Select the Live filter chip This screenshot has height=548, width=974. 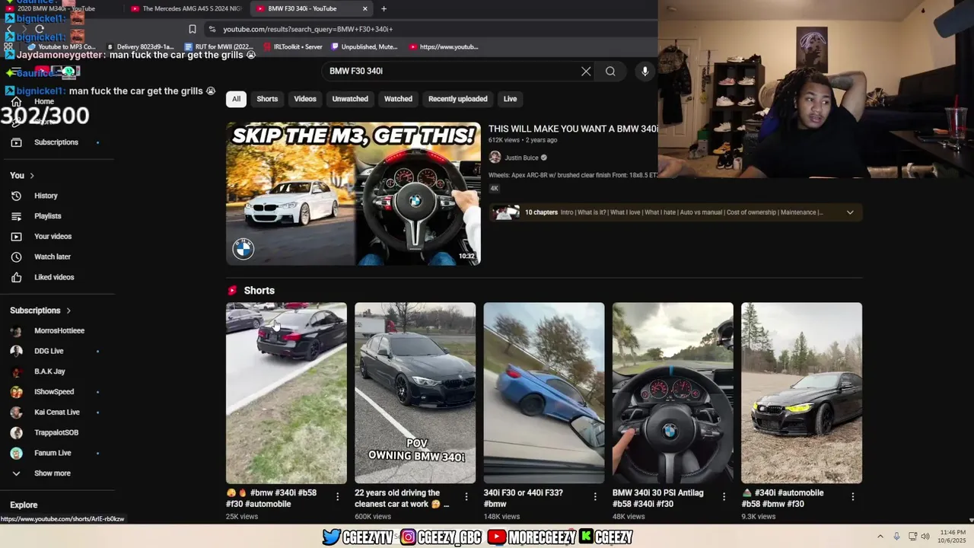click(x=510, y=99)
